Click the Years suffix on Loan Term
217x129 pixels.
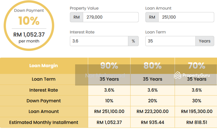(x=205, y=41)
